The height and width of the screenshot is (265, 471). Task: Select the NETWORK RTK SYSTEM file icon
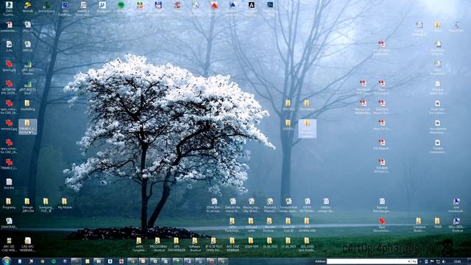(9, 88)
